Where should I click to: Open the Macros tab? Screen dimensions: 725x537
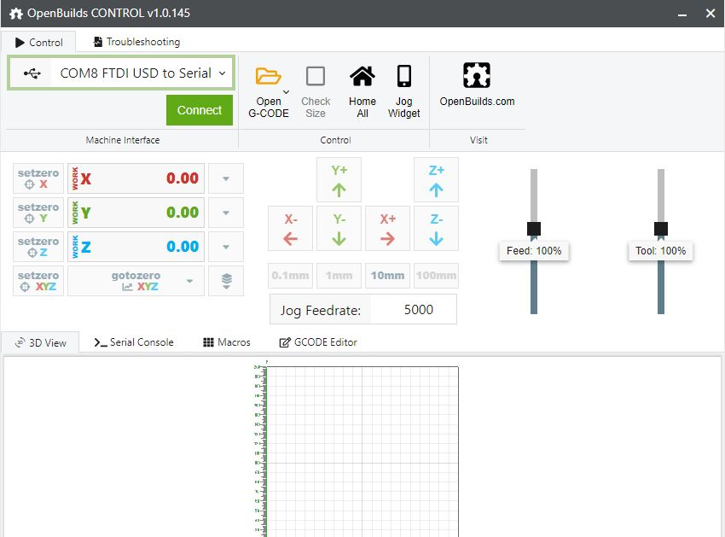coord(227,342)
